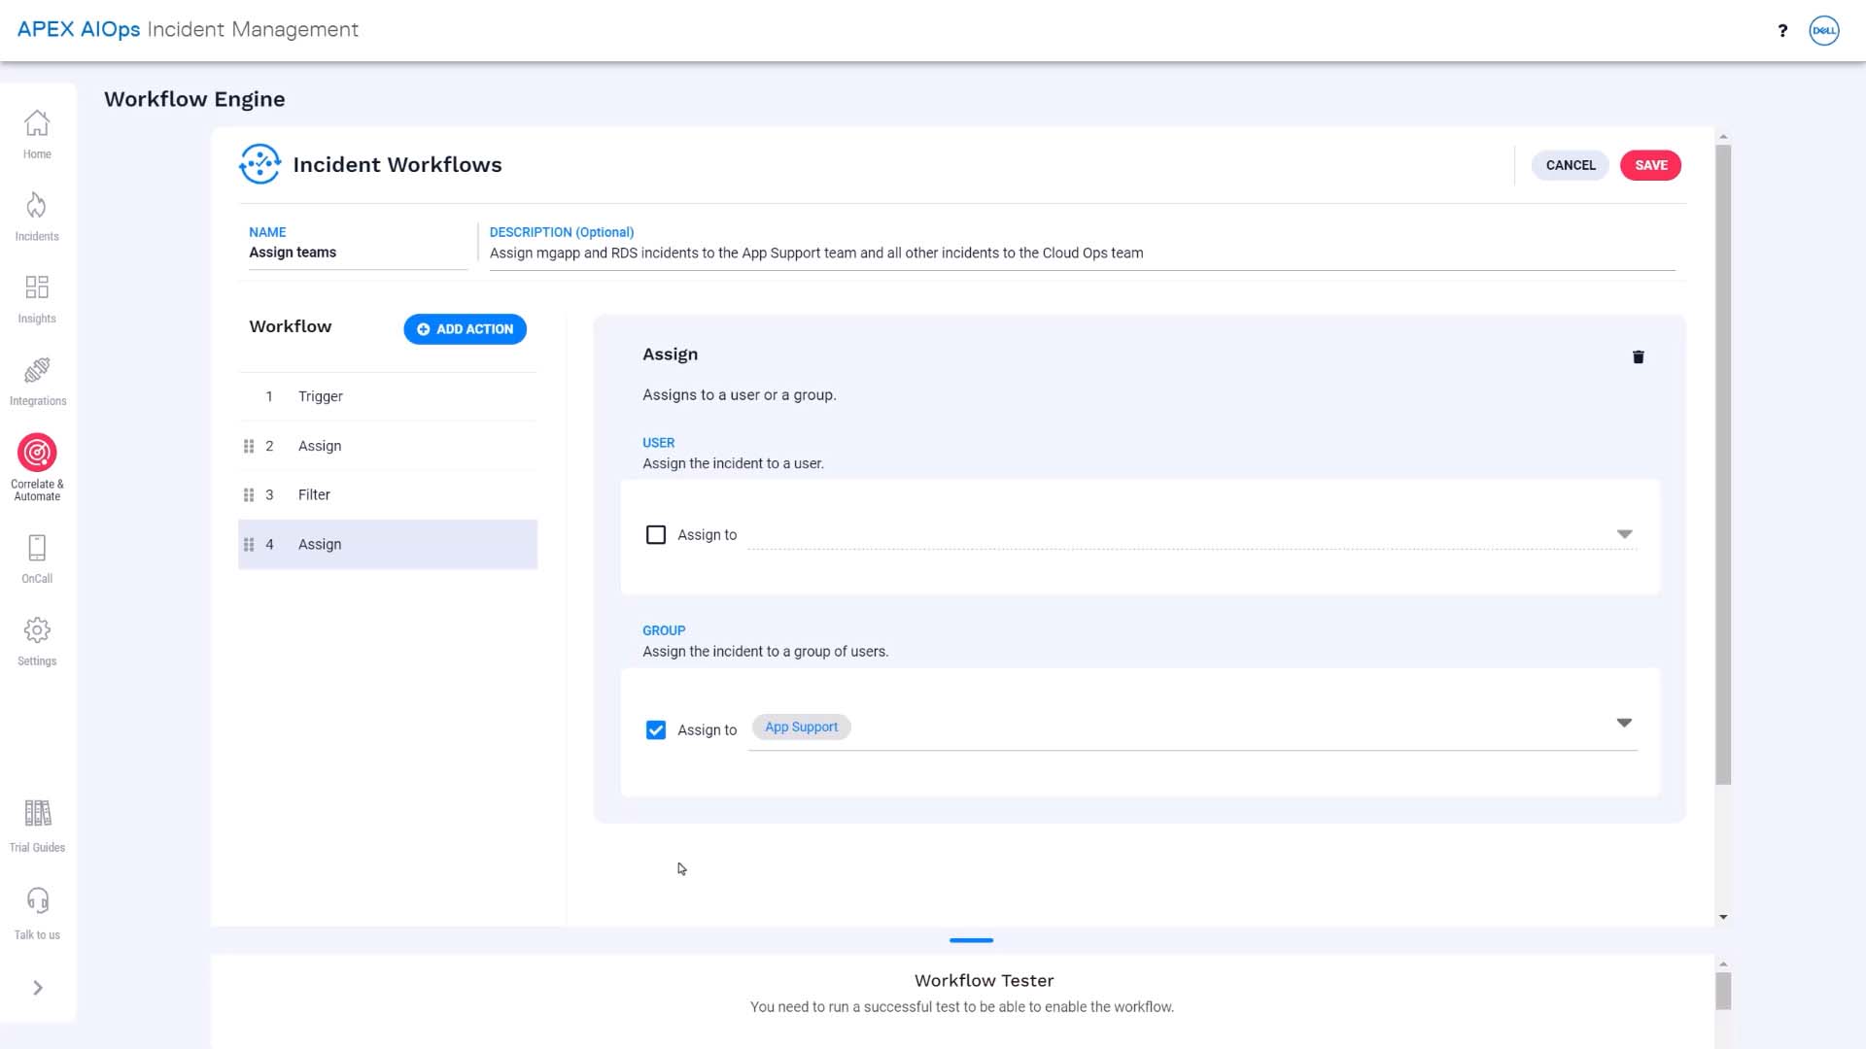1866x1049 pixels.
Task: Open the Dell user profile icon
Action: 1824,30
